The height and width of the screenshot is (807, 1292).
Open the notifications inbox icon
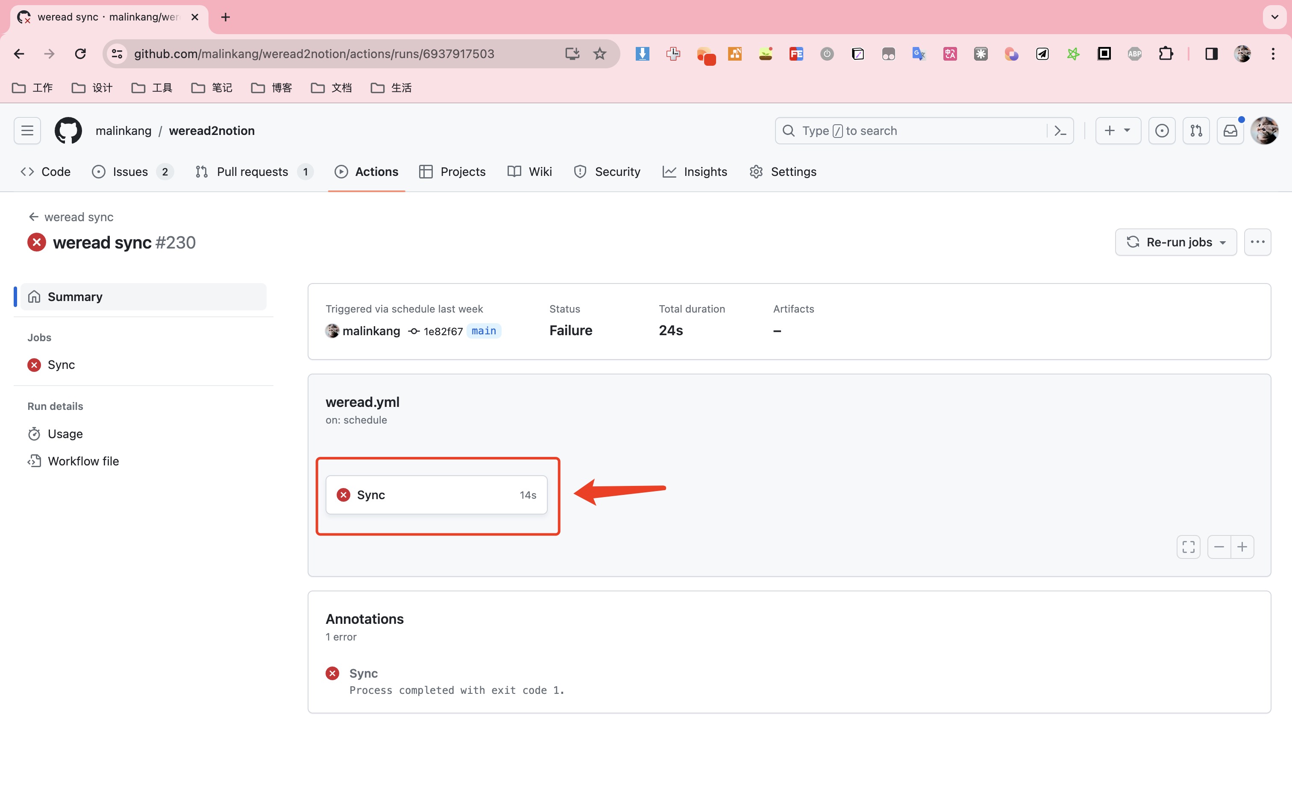click(1230, 131)
